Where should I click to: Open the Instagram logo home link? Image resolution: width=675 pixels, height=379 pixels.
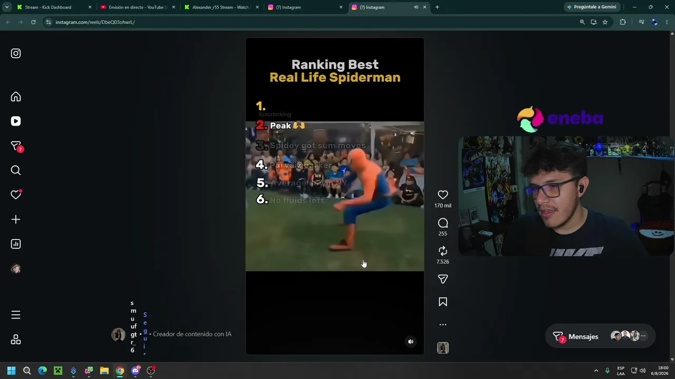(16, 53)
